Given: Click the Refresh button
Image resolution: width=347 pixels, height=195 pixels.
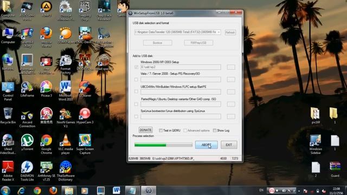Looking at the screenshot, I should coord(230,32).
